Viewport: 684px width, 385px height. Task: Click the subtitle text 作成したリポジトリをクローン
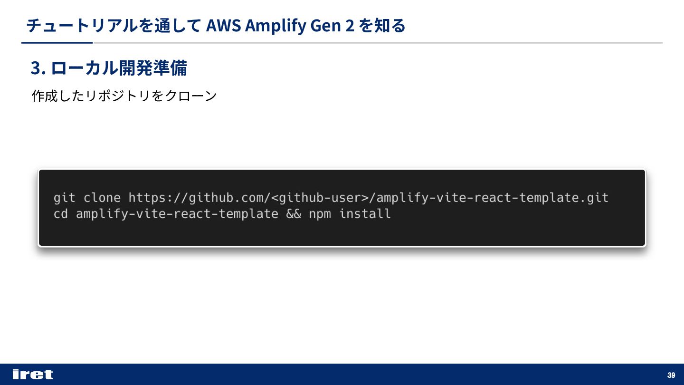coord(124,96)
